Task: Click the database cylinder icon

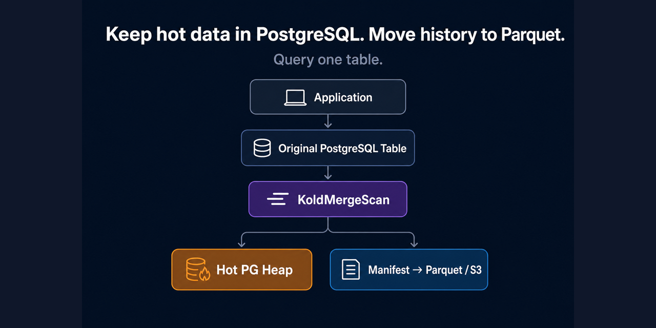Action: coord(262,149)
